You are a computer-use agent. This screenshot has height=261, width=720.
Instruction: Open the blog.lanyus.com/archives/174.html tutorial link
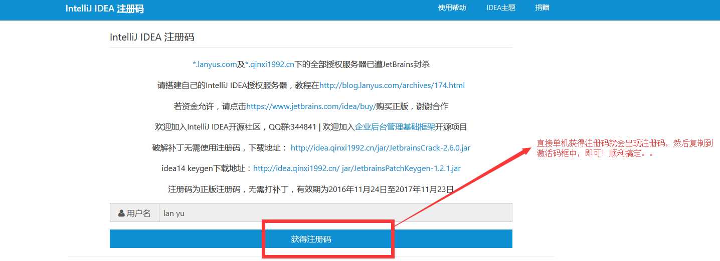tap(392, 85)
